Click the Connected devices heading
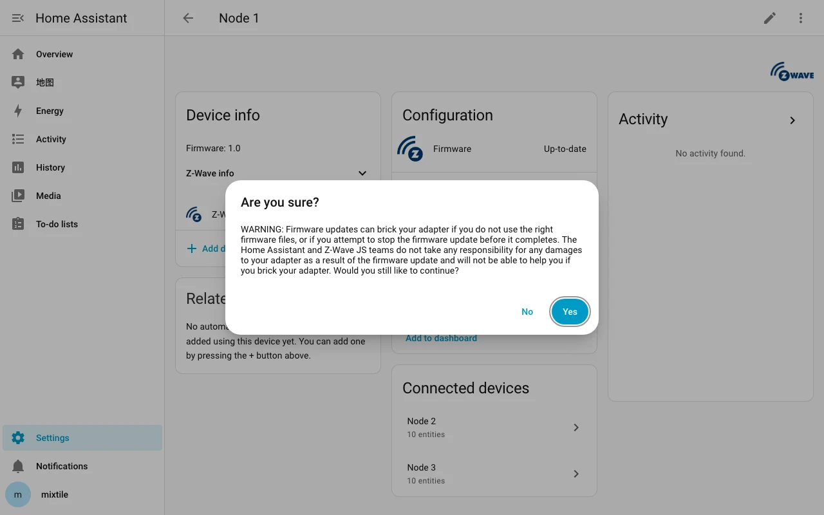Screen dimensions: 824x515 pos(465,388)
